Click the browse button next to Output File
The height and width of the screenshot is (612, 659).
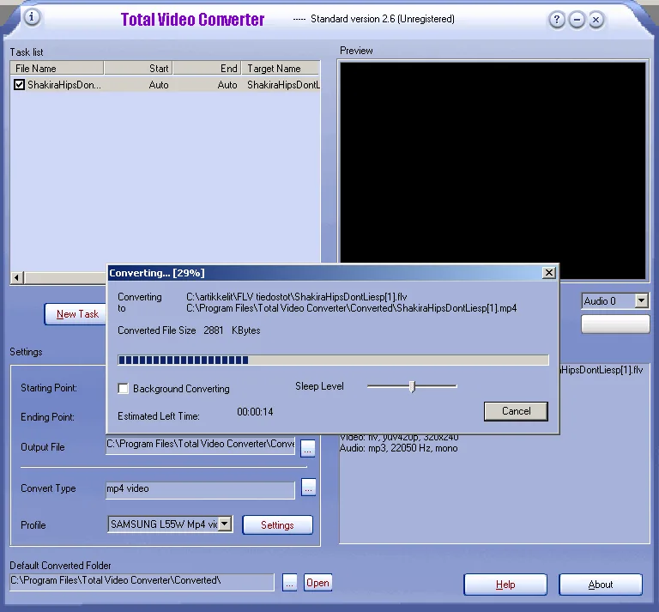[308, 448]
